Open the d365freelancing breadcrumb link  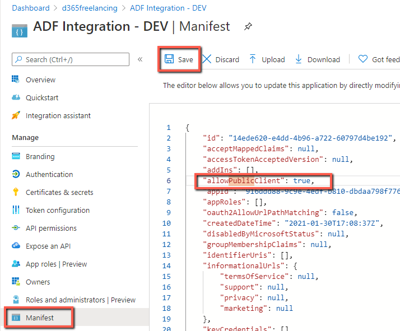[90, 8]
